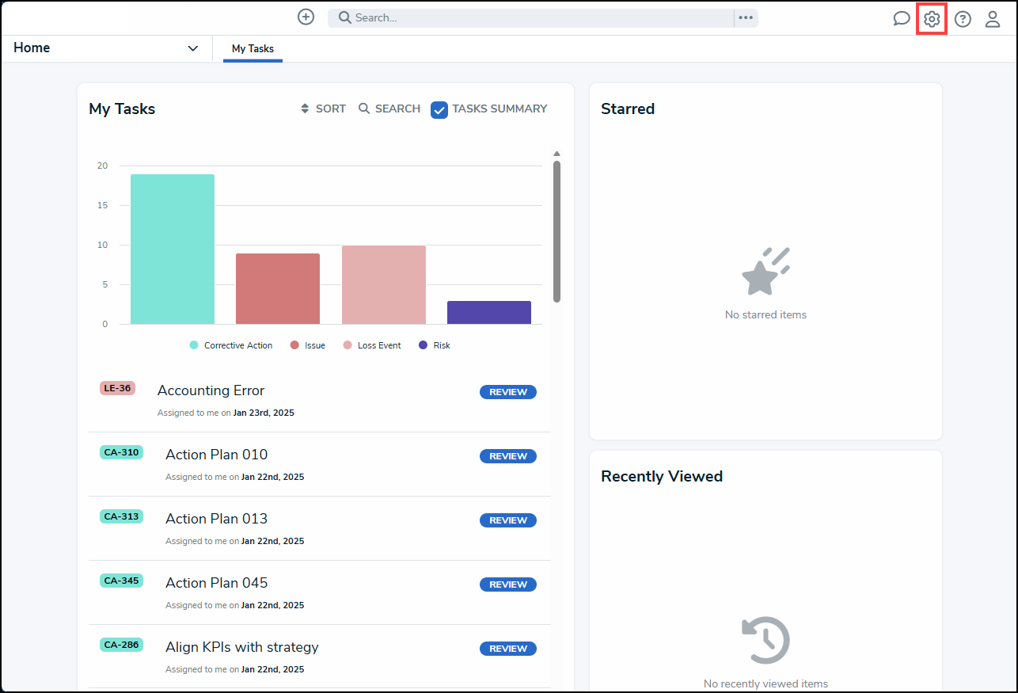Click the question mark help icon
Image resolution: width=1018 pixels, height=693 pixels.
point(963,19)
